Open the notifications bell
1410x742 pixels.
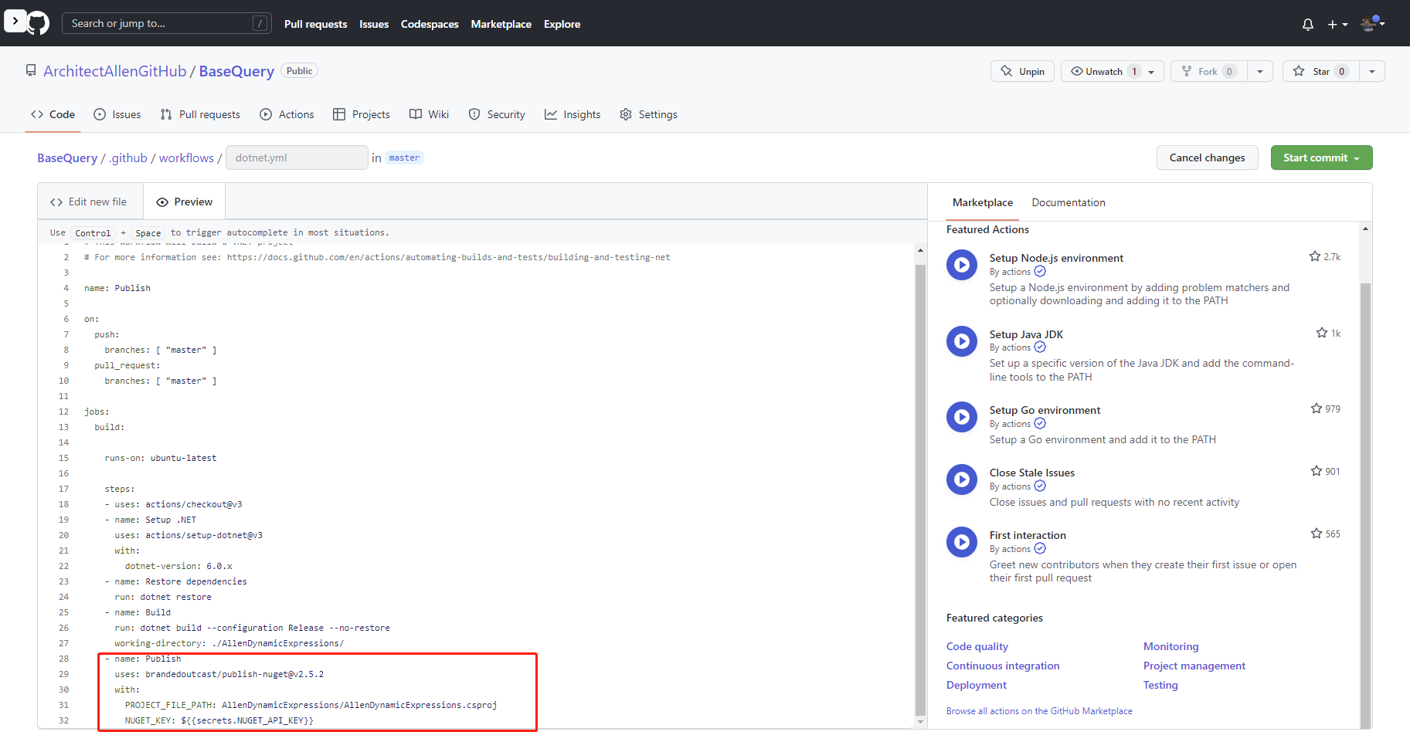pyautogui.click(x=1307, y=24)
